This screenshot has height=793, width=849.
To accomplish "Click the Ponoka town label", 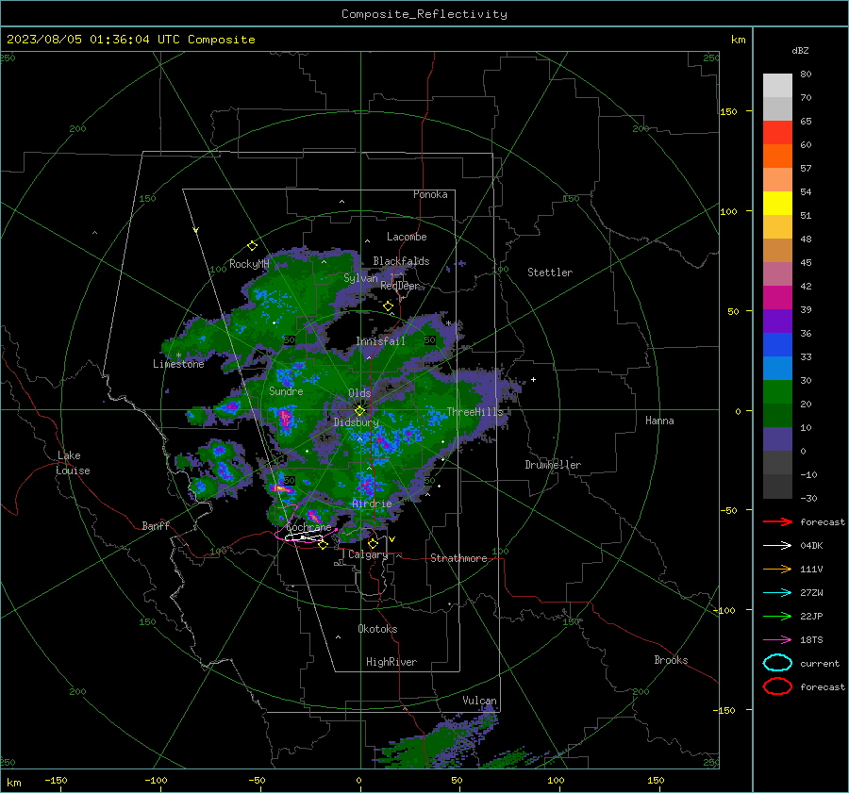I will [430, 194].
